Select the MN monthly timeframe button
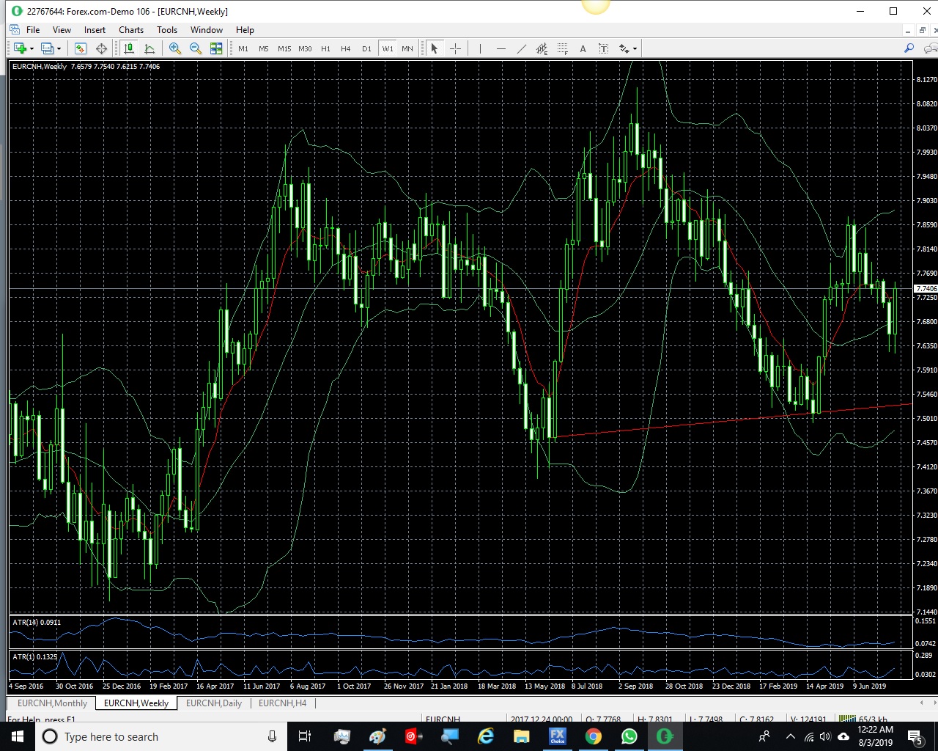 (407, 49)
